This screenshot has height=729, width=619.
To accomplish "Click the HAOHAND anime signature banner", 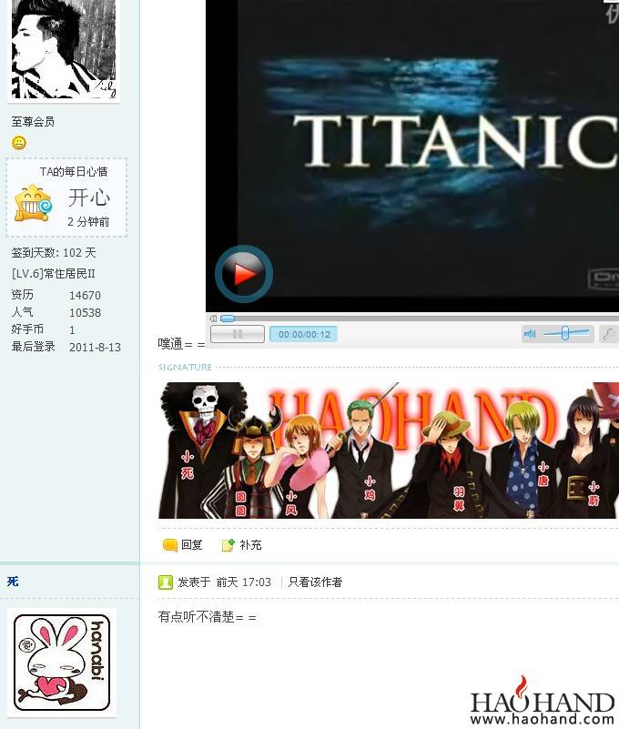I will [389, 450].
